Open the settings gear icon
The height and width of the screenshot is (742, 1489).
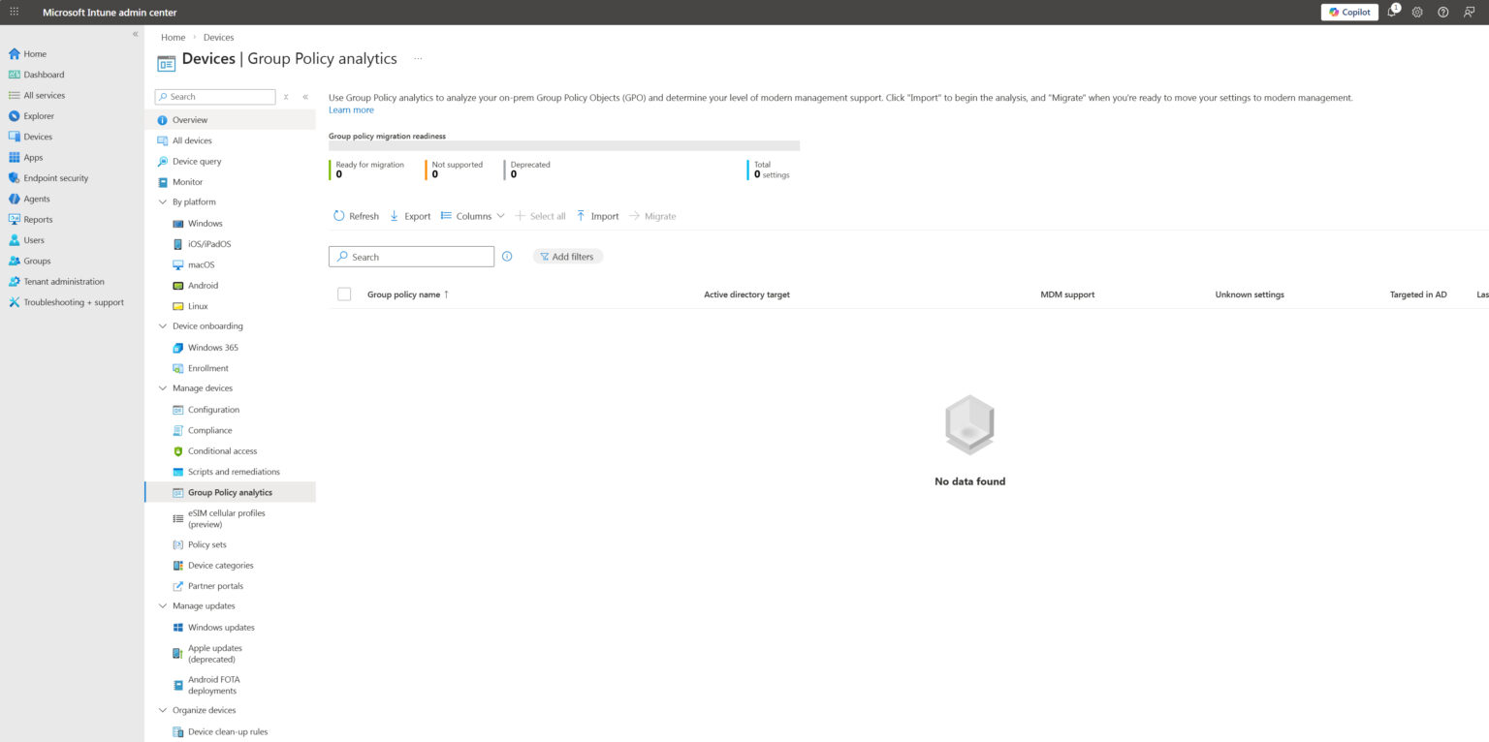[x=1417, y=12]
